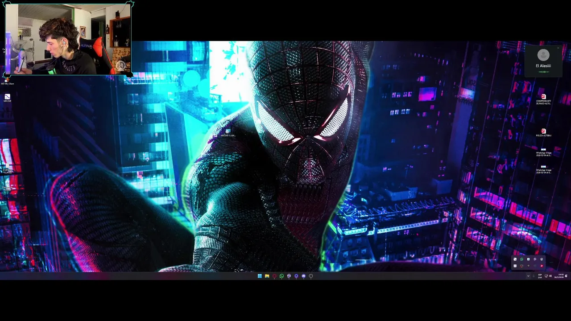Close the El Alesiiii voice overlay

(x=558, y=48)
